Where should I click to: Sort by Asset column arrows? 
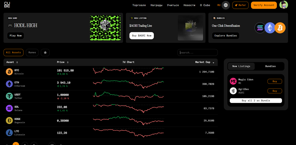17,62
